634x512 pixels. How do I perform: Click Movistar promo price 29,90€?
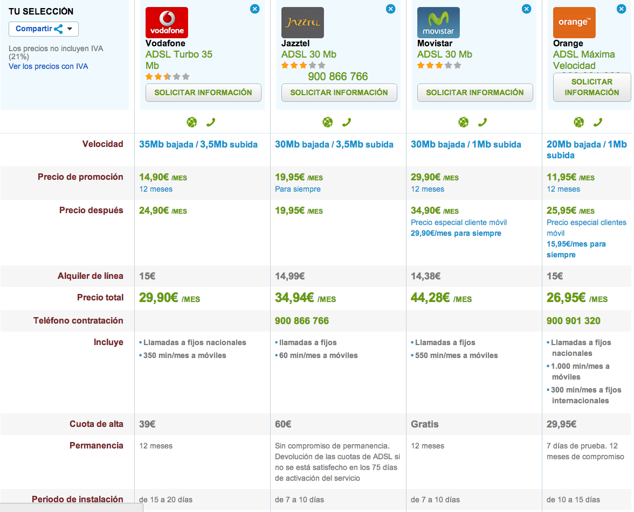pyautogui.click(x=435, y=177)
